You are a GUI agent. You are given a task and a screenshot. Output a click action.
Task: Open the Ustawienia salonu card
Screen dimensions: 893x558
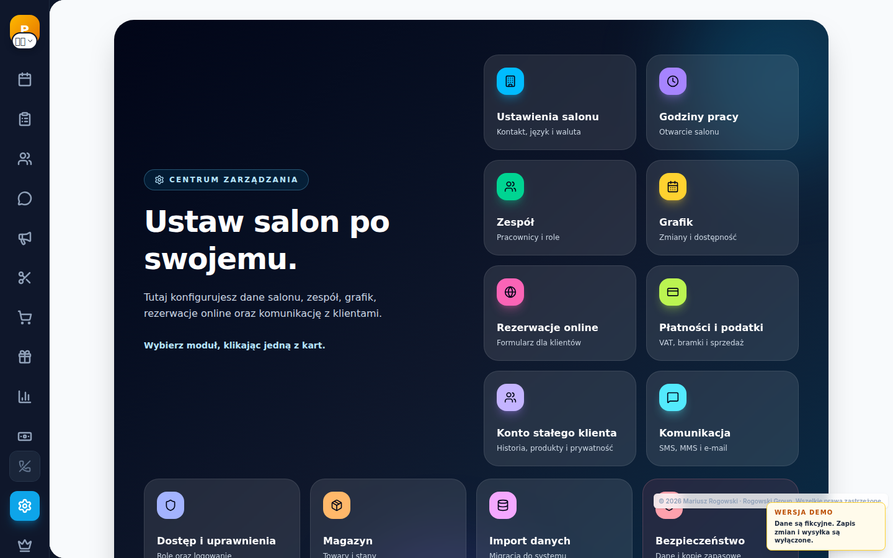point(560,102)
